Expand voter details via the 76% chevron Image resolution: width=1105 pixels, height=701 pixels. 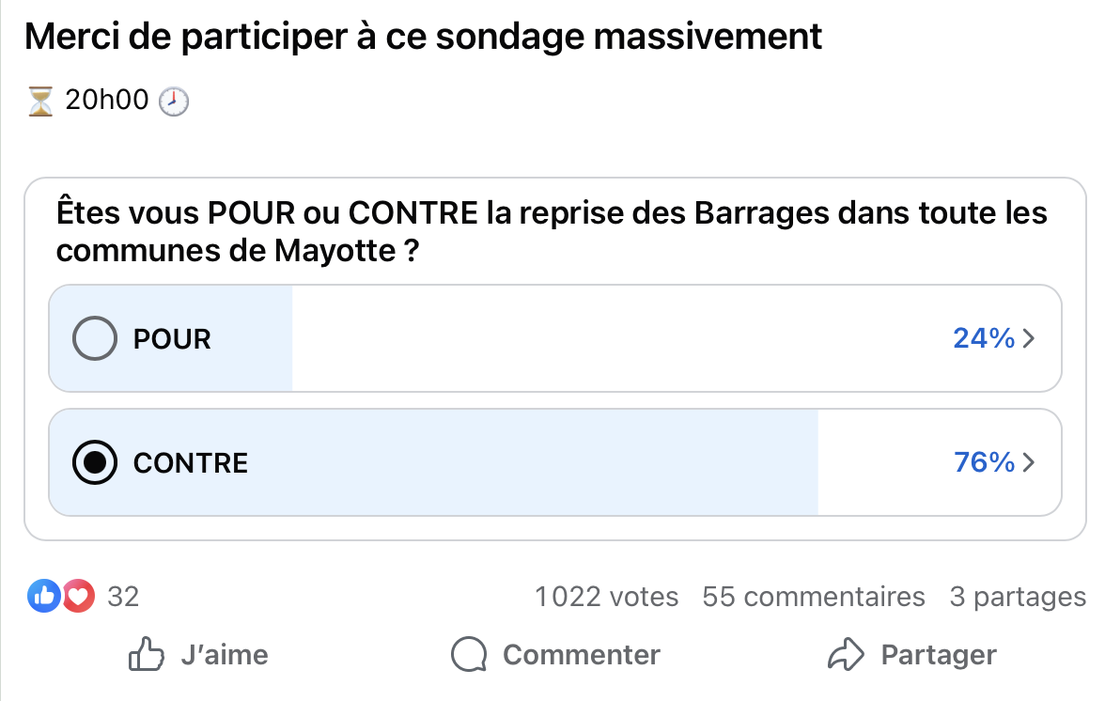[x=1028, y=462]
